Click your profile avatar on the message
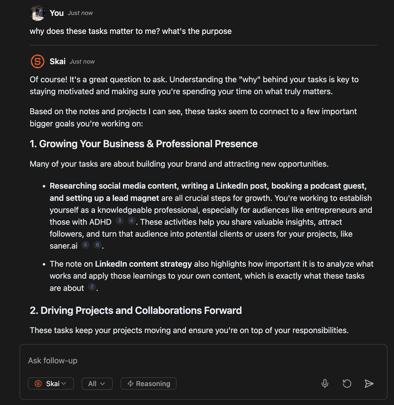Viewport: 394px width, 405px height. (38, 13)
